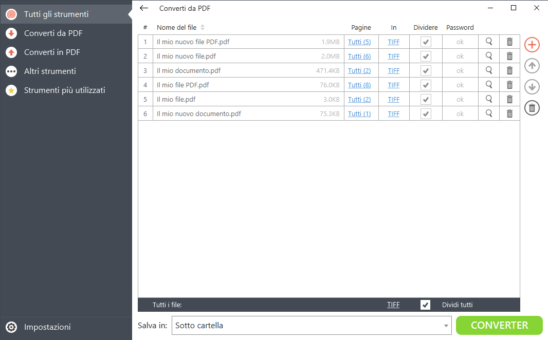Change TIFF format for 'Il mio nuovo file.pdf'
The height and width of the screenshot is (340, 548).
(x=394, y=56)
